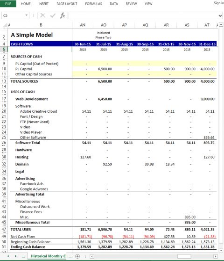
Task: Select row 47 header
Action: pyautogui.click(x=4, y=229)
